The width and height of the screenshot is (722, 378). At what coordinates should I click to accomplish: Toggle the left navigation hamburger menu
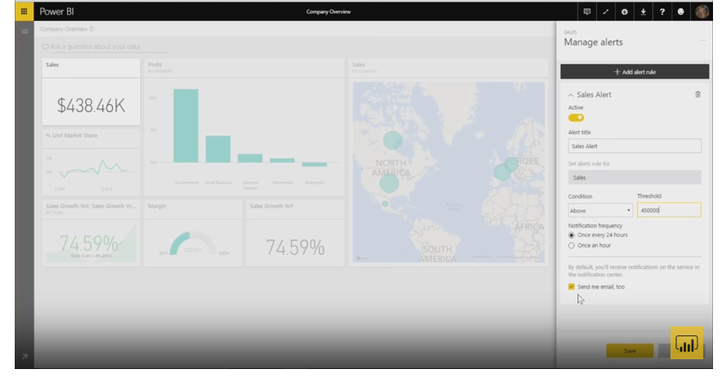click(x=25, y=31)
